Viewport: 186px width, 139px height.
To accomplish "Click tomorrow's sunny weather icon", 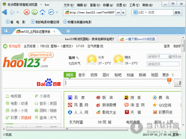I will (x=118, y=59).
